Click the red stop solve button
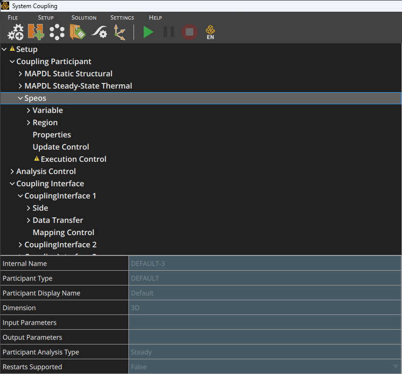 (190, 32)
